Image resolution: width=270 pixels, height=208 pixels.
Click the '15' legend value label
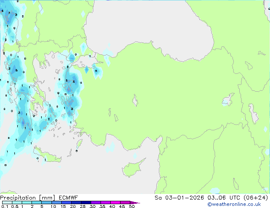63,206
